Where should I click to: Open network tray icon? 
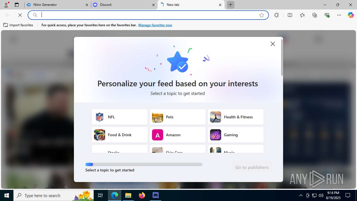314,195
